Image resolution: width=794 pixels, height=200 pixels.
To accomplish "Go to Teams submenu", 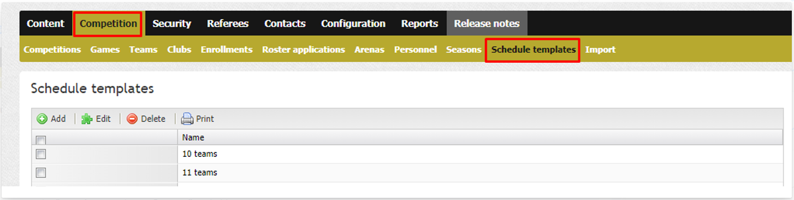I will (x=143, y=49).
